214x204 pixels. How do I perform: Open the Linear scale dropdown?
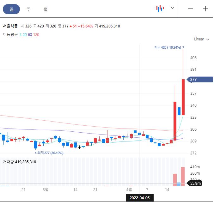pos(202,39)
